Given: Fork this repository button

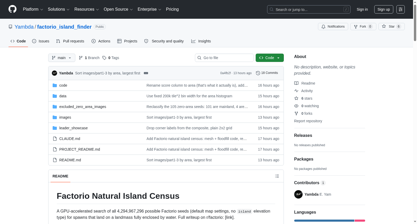Looking at the screenshot, I should click(363, 27).
